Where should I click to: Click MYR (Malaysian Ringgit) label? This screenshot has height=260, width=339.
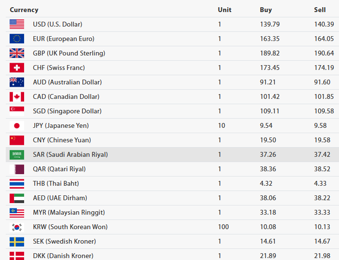click(x=68, y=212)
